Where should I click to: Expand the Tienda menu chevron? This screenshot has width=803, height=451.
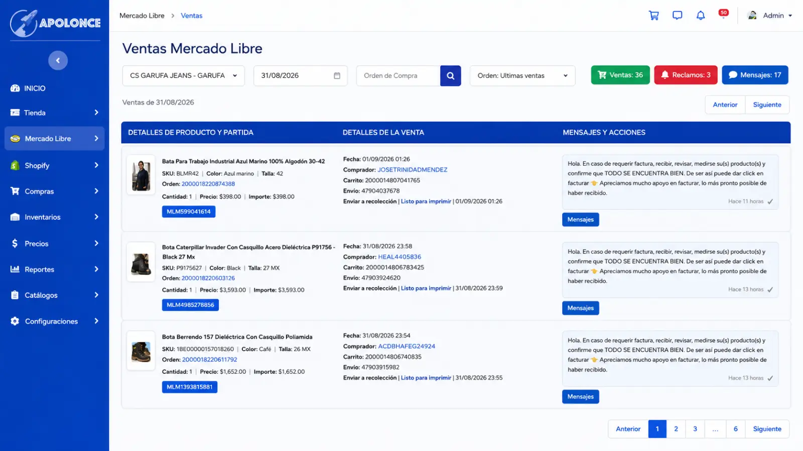point(96,113)
